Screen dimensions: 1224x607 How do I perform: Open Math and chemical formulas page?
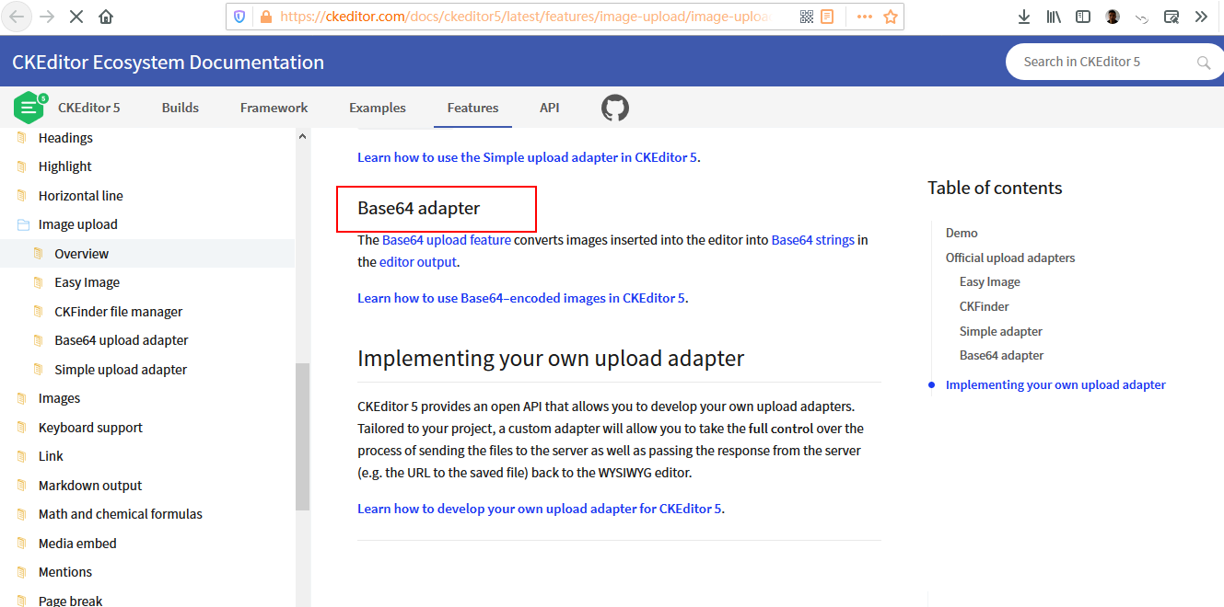[x=121, y=514]
